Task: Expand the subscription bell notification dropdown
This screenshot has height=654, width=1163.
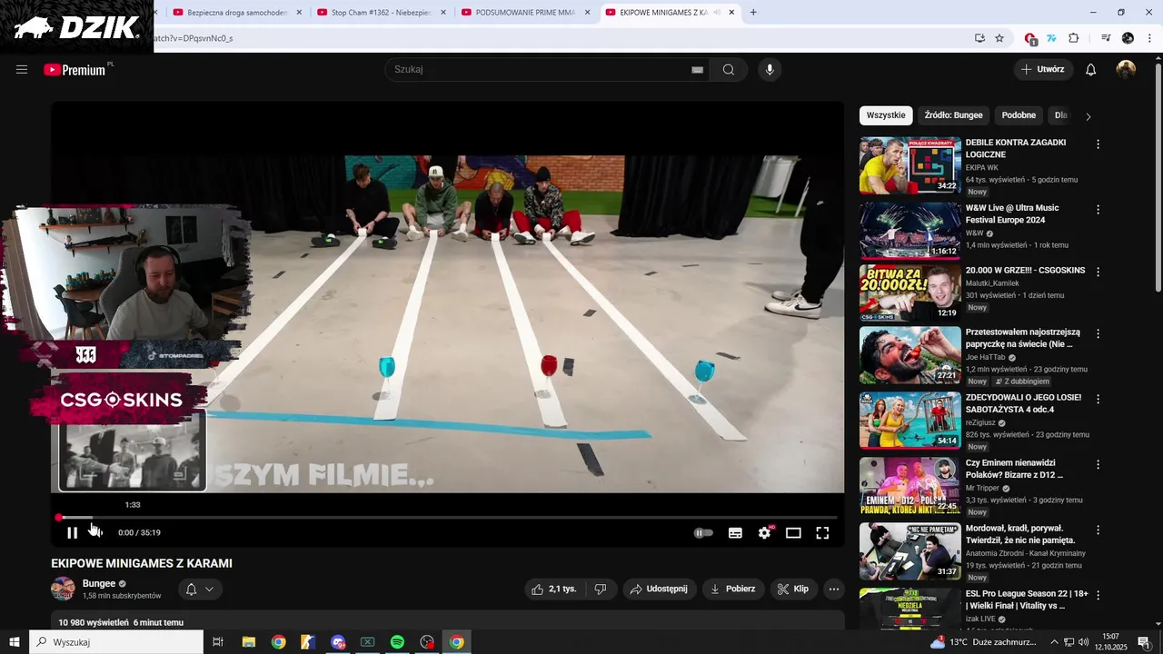Action: click(200, 590)
